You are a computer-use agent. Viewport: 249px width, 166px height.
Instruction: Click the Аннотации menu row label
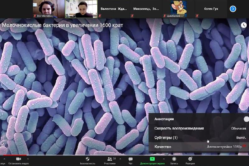pyautogui.click(x=164, y=119)
